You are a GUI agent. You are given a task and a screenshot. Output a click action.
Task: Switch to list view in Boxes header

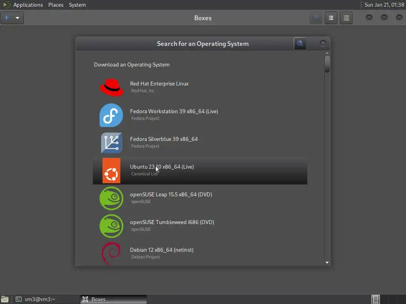[x=331, y=18]
